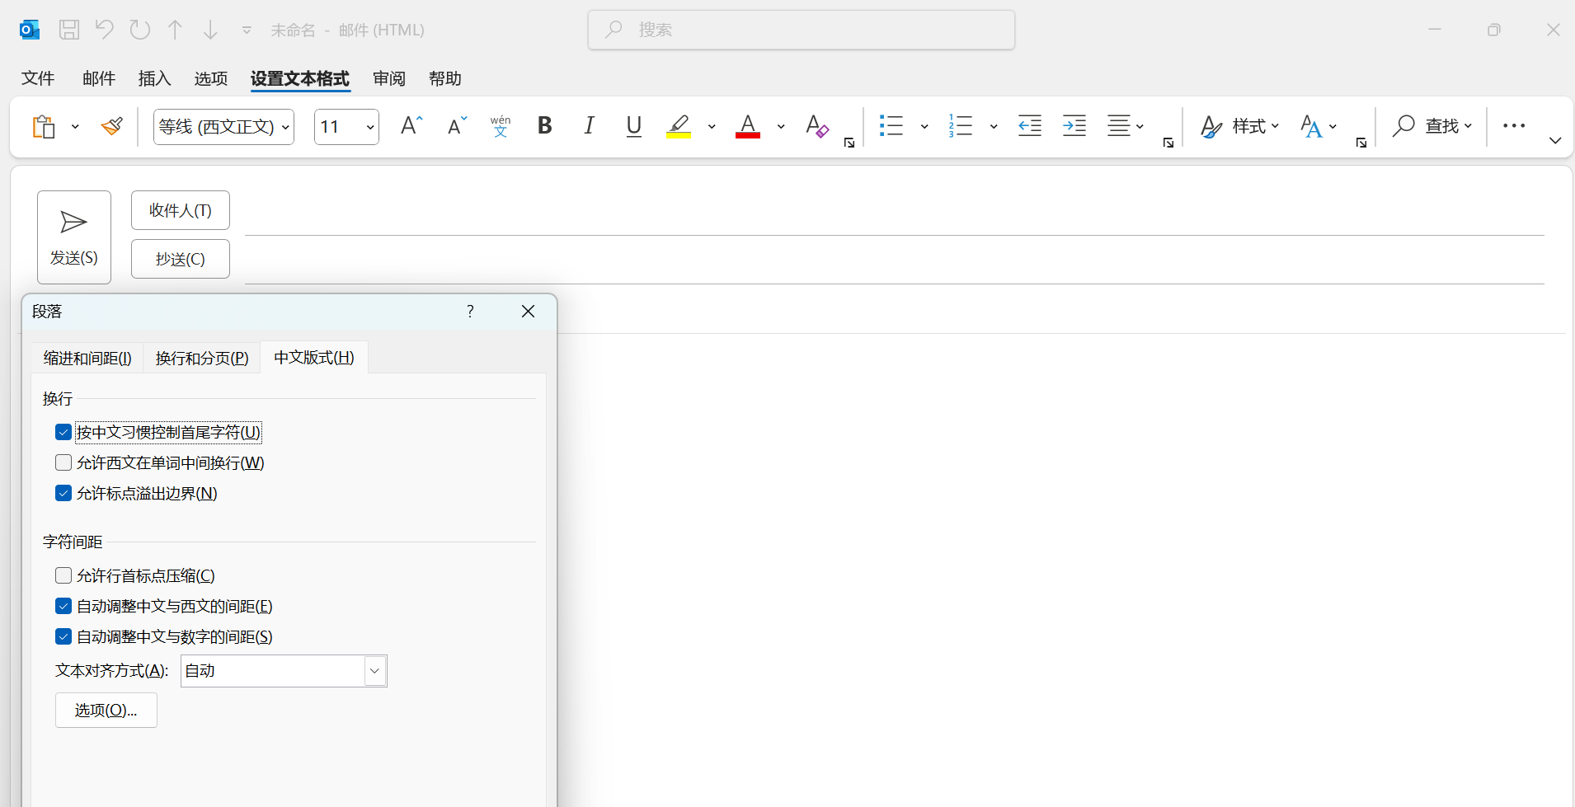Click the 发送(S) send button
This screenshot has width=1575, height=807.
(74, 237)
